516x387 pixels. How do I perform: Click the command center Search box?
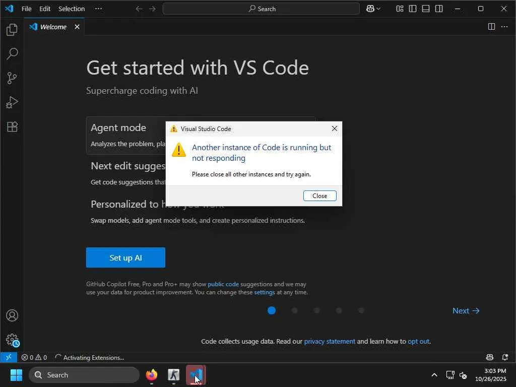(x=261, y=9)
